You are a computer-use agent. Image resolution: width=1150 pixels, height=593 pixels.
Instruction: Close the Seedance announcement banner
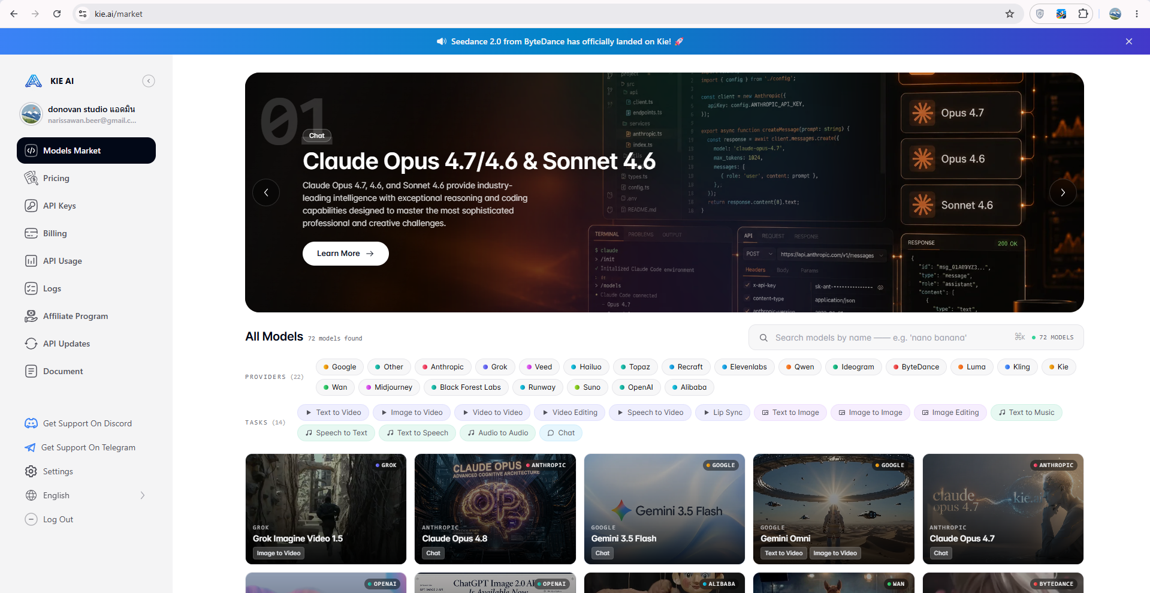click(x=1129, y=41)
